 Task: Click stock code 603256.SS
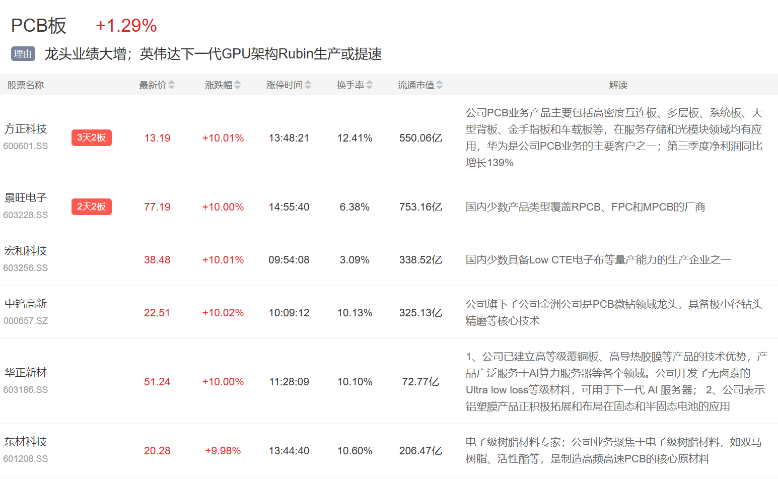pyautogui.click(x=26, y=268)
